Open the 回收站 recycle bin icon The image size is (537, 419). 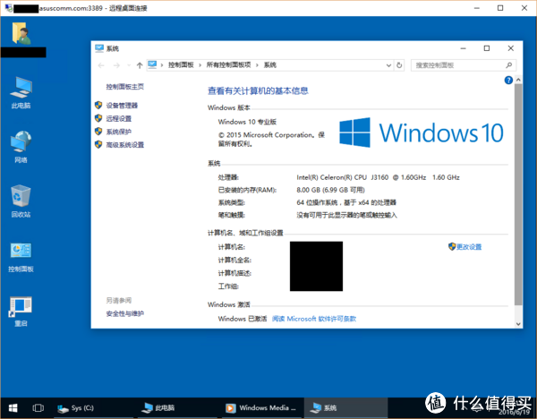click(21, 201)
